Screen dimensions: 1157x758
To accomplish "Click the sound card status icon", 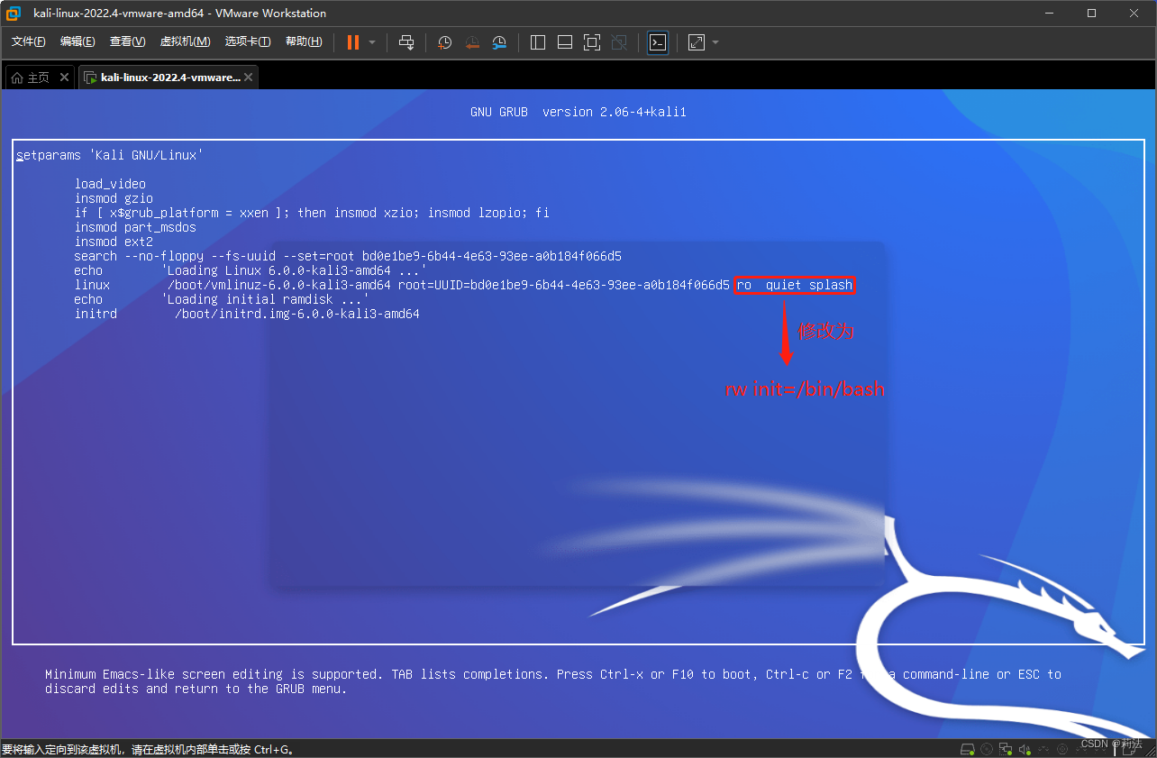I will point(1025,749).
